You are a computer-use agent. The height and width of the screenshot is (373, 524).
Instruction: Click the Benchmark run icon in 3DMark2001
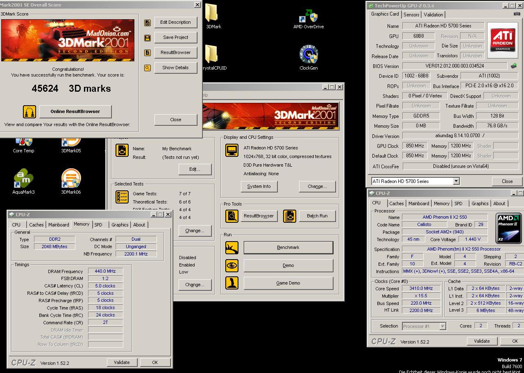232,248
